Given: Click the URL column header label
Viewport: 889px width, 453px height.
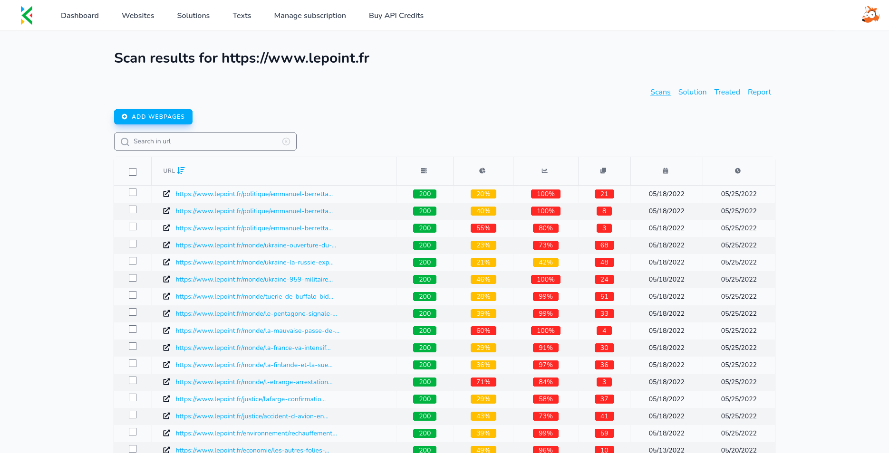Looking at the screenshot, I should pos(169,171).
